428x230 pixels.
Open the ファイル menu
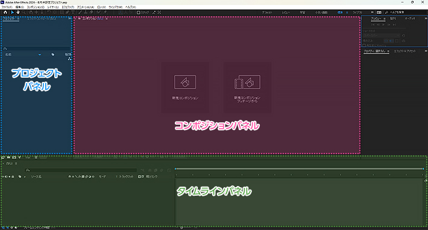pos(7,7)
